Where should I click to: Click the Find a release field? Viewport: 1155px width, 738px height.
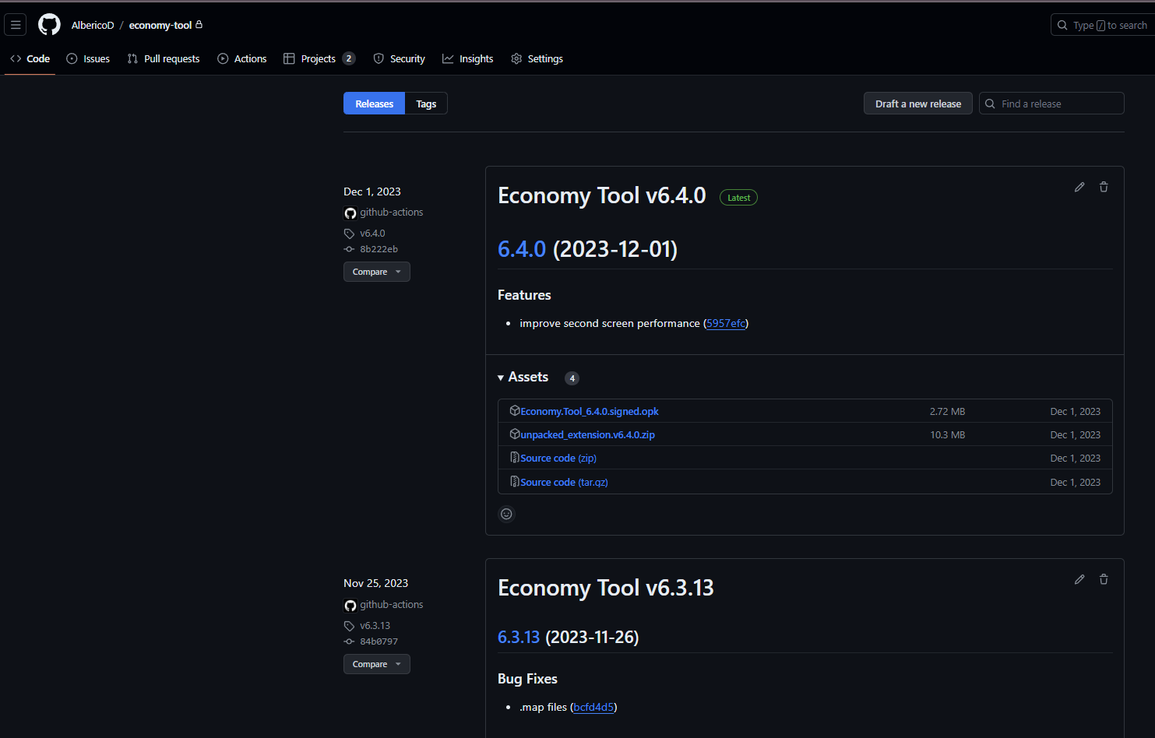click(1051, 104)
